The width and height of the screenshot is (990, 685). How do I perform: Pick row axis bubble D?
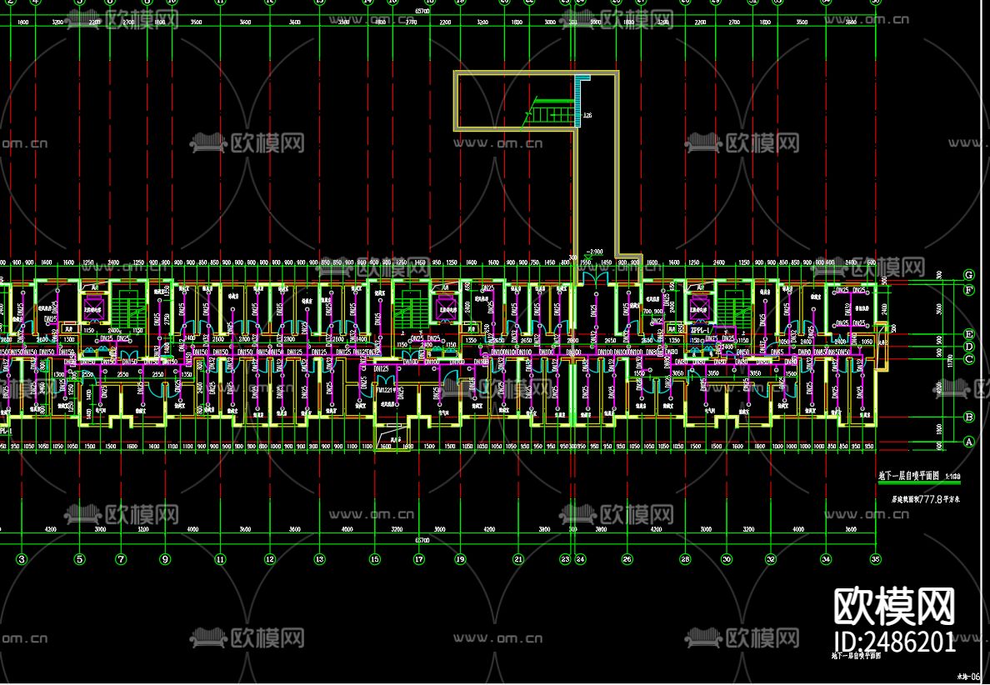click(x=969, y=347)
